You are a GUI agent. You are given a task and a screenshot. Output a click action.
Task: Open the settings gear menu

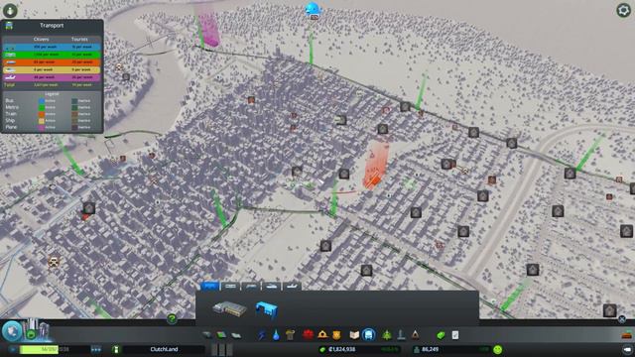(623, 10)
